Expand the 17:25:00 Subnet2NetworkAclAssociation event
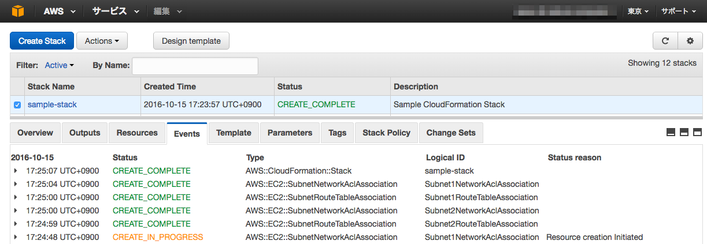This screenshot has width=707, height=244. tap(16, 211)
